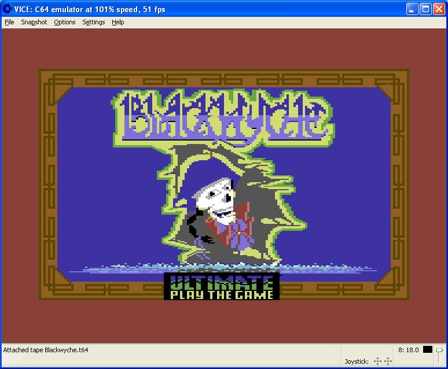This screenshot has height=369, width=448.
Task: Click the Blackwyche title graphic
Action: click(x=222, y=117)
